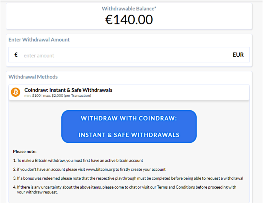
Task: Click the EUR currency label
Action: (238, 55)
